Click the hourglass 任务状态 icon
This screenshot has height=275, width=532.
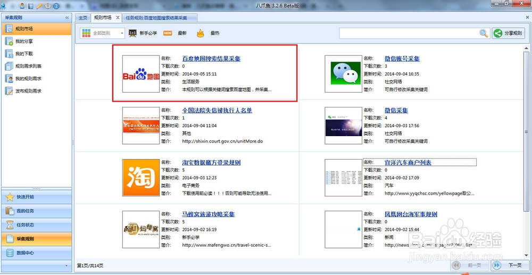pyautogui.click(x=10, y=225)
